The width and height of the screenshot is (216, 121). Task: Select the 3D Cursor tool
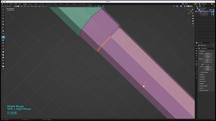[x=3, y=12]
